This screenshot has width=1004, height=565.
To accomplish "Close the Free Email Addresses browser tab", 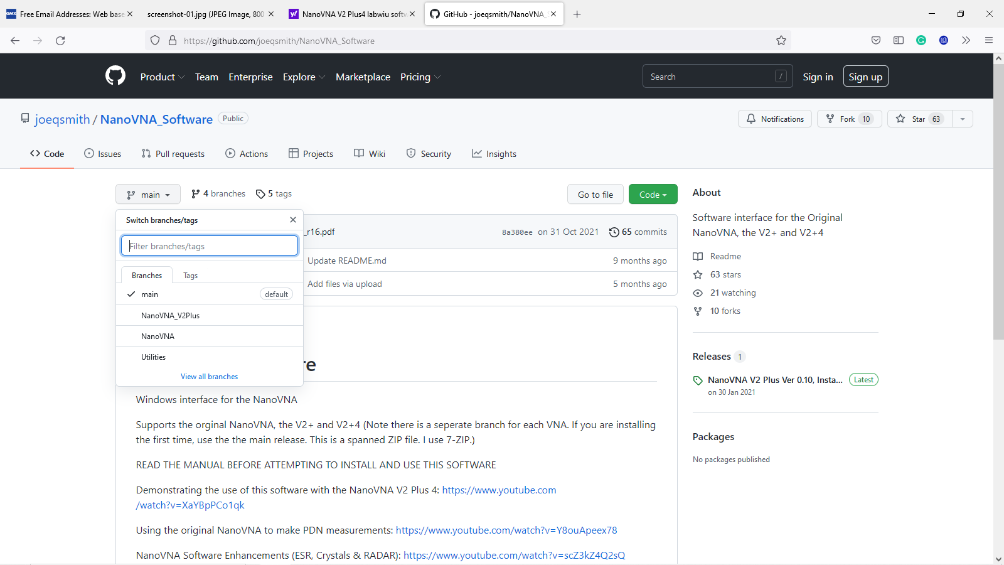I will click(x=130, y=14).
